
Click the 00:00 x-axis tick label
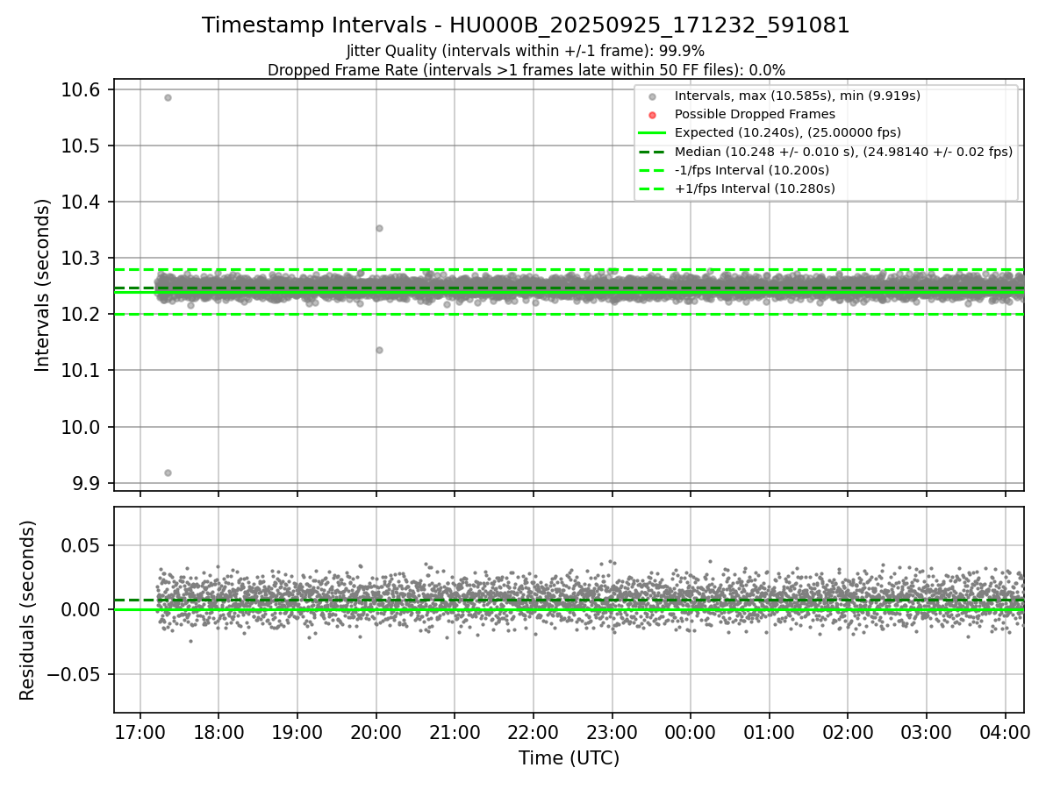click(691, 732)
